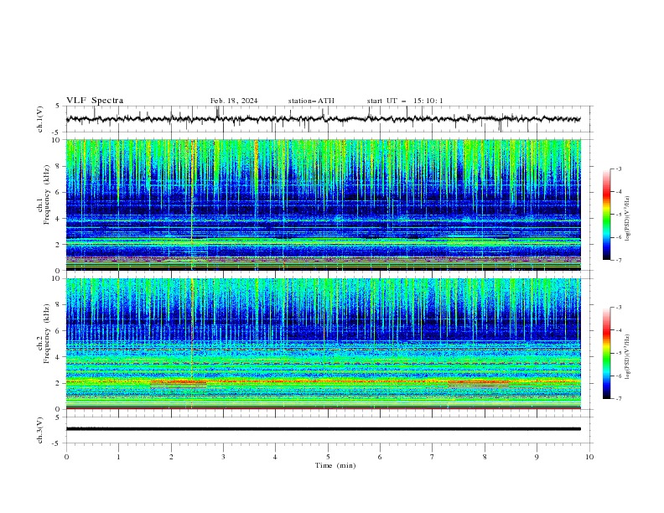Select the "start UT = 15:10:1" text
This screenshot has height=513, width=664.
click(405, 101)
